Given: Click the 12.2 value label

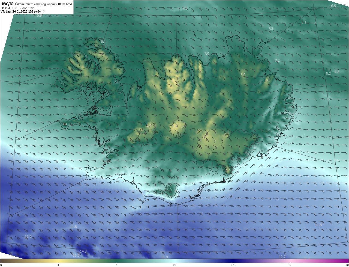Looking at the screenshot, I should tap(28, 236).
